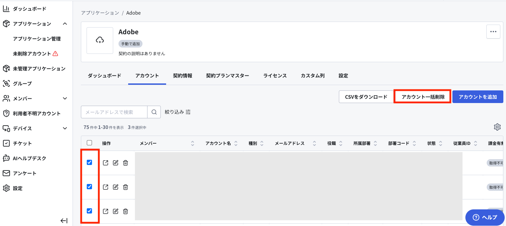Switch to the ダッシュボード tab
Viewport: 506px width, 226px height.
pos(105,76)
